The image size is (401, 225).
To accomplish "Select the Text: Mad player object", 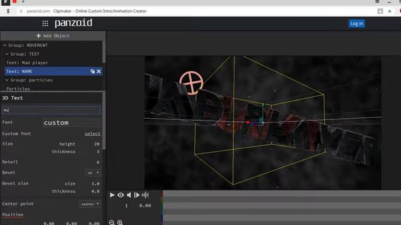I will pos(27,62).
